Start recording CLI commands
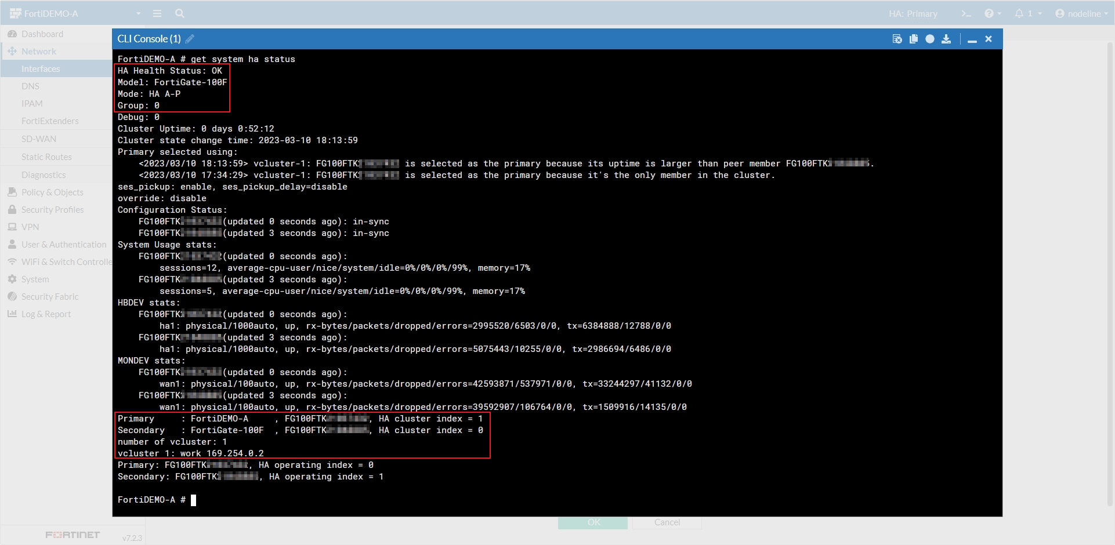 pos(930,39)
